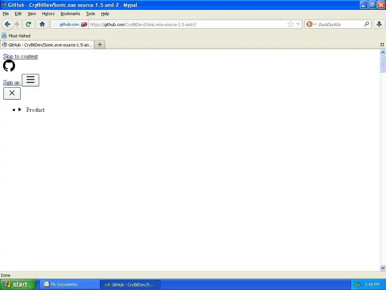Viewport: 386px width, 290px height.
Task: Click in the DuckDuckGo search box
Action: pyautogui.click(x=340, y=25)
